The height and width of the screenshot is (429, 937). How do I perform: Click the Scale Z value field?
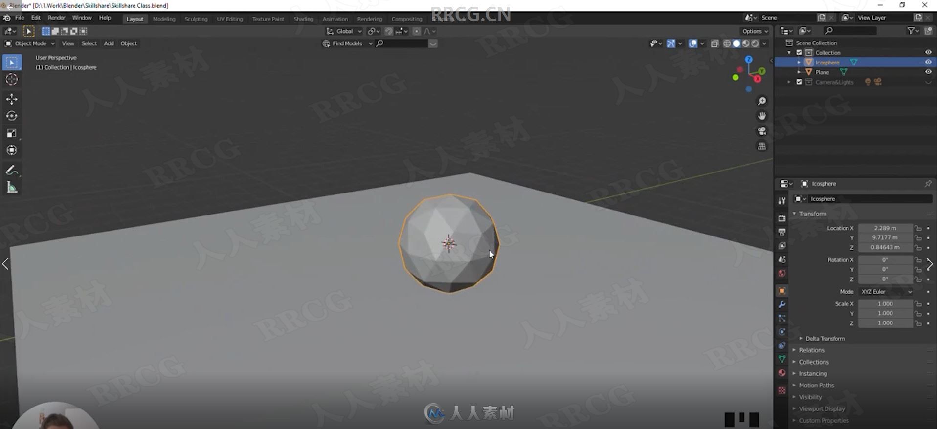click(x=885, y=323)
